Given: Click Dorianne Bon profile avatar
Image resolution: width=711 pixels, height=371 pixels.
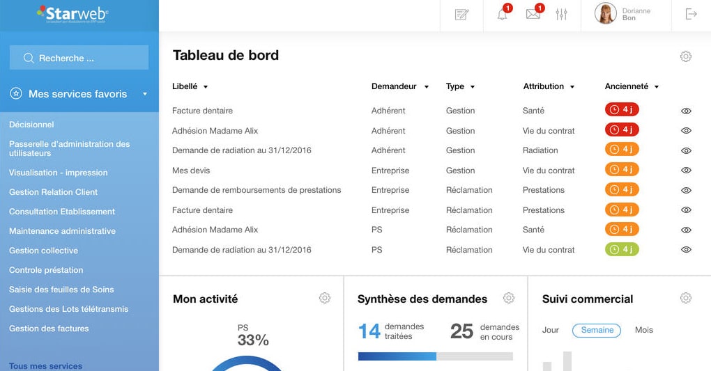Looking at the screenshot, I should 605,14.
